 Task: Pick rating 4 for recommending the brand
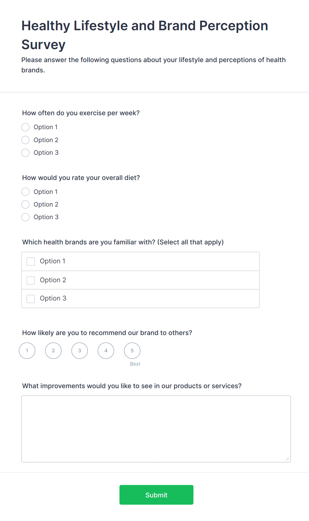pyautogui.click(x=106, y=351)
